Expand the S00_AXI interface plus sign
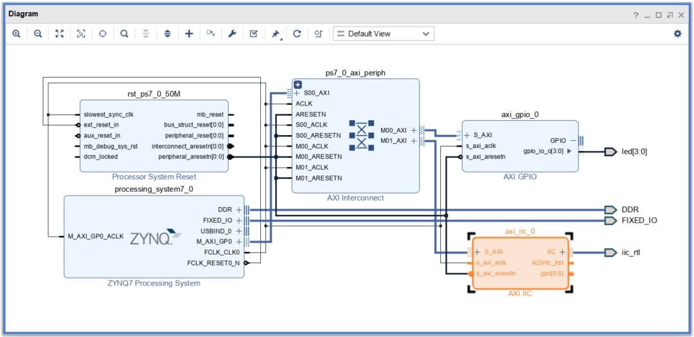The width and height of the screenshot is (694, 337). pos(297,93)
